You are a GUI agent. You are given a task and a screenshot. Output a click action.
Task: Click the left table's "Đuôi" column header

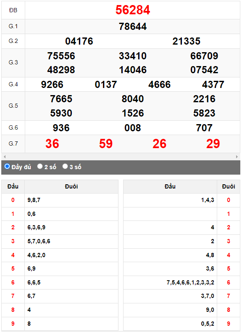[x=71, y=186]
